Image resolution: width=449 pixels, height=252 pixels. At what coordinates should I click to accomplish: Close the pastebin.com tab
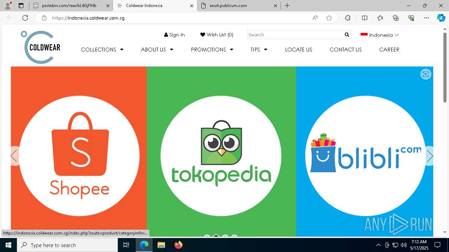108,6
